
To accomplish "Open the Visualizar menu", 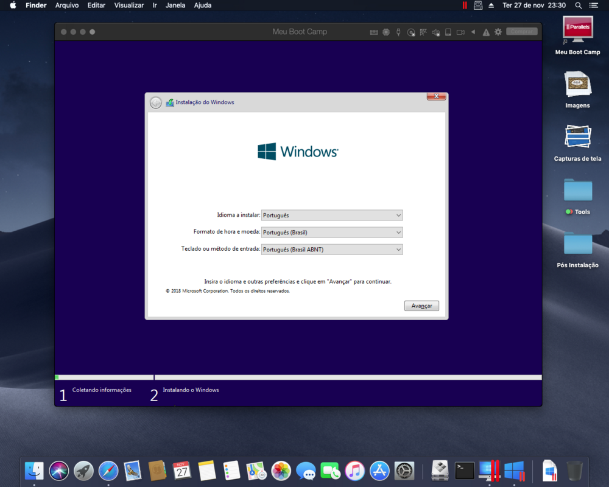I will pyautogui.click(x=129, y=5).
